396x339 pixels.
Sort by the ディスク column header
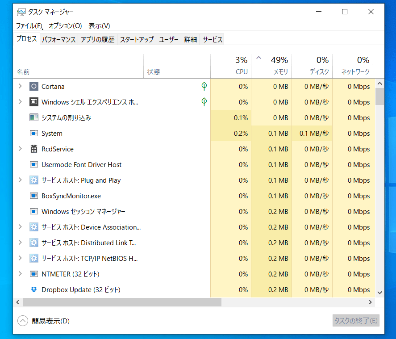[312, 66]
